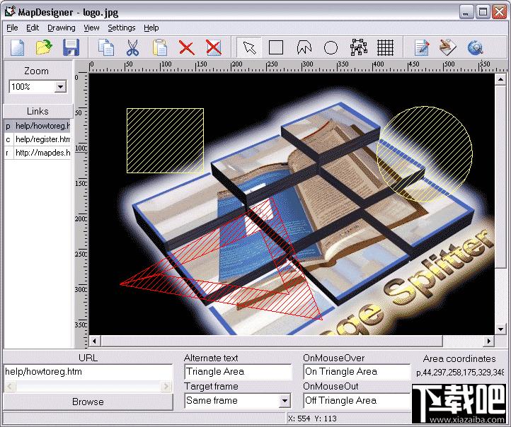511x427 pixels.
Task: Open a file with the folder icon
Action: (44, 47)
